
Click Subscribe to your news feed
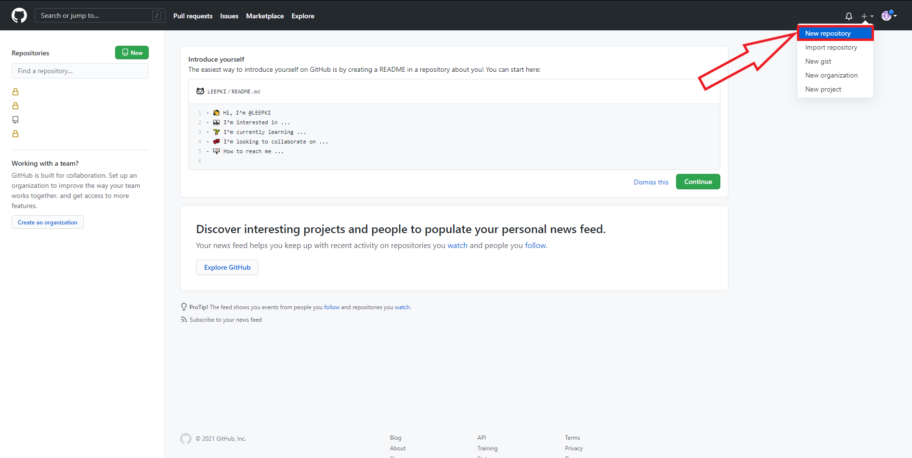225,320
